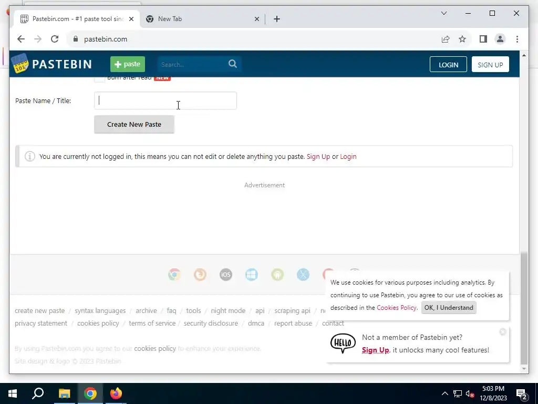Open a new browser tab with plus

click(277, 19)
